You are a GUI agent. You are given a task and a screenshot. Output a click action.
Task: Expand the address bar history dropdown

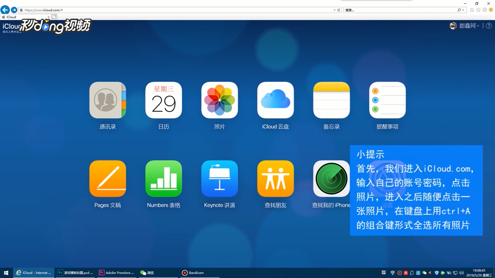point(334,10)
